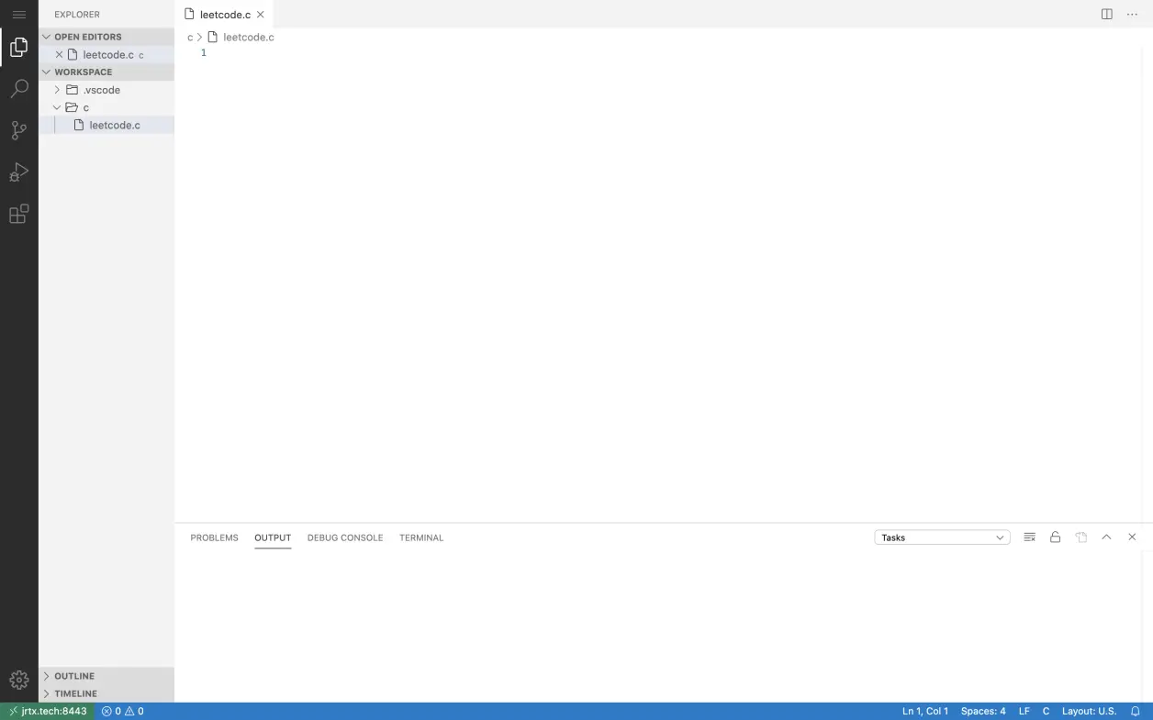The image size is (1153, 720).
Task: Click the hamburger menu icon
Action: (x=18, y=15)
